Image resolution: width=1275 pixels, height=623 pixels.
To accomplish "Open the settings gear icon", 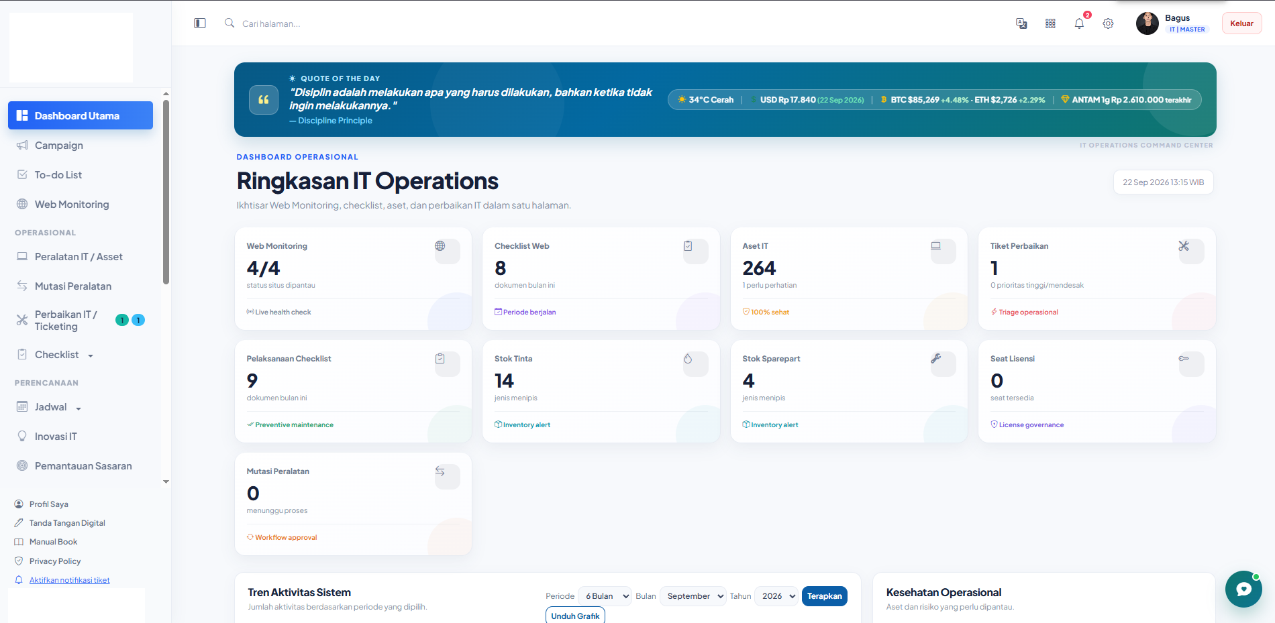I will [x=1108, y=23].
